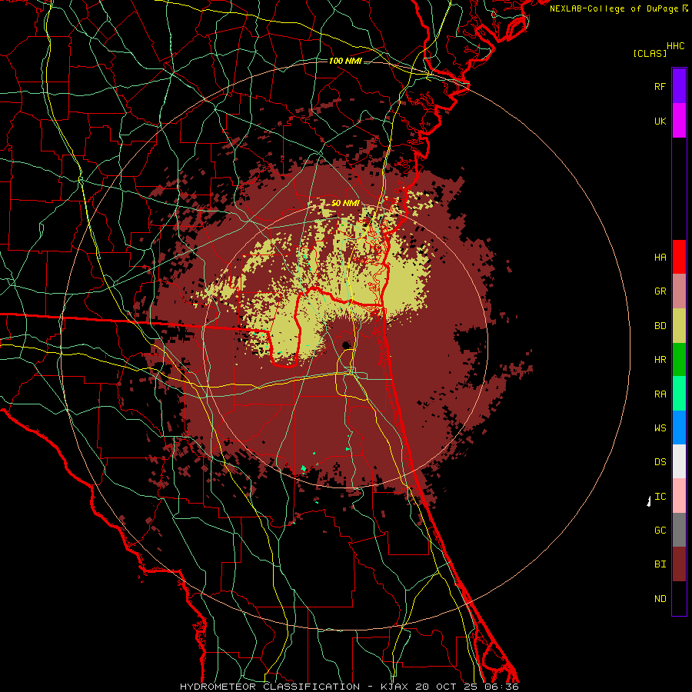Click the 100 NMI range ring label
The height and width of the screenshot is (692, 692).
(345, 61)
